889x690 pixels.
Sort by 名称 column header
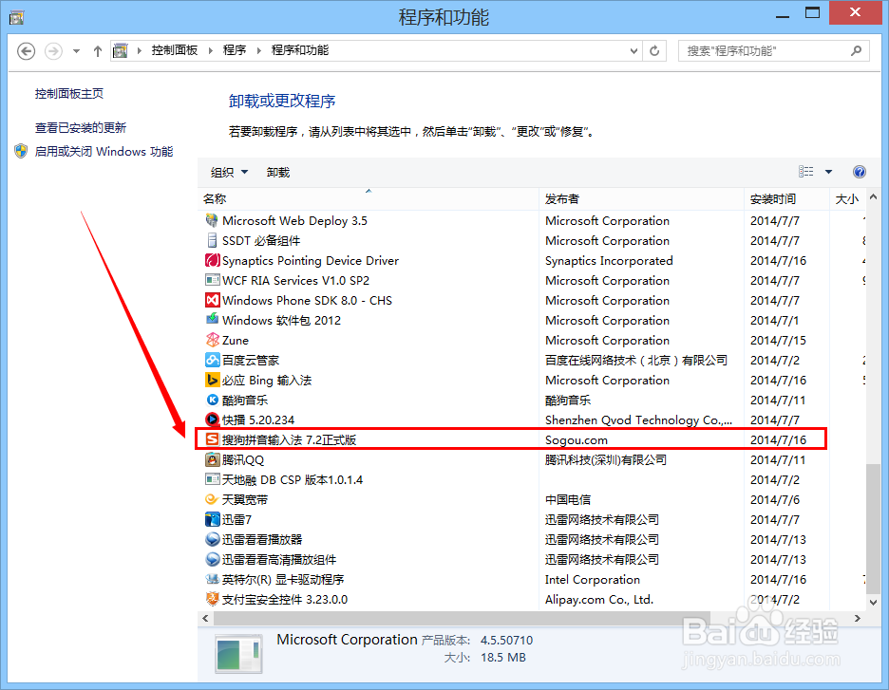tap(368, 199)
